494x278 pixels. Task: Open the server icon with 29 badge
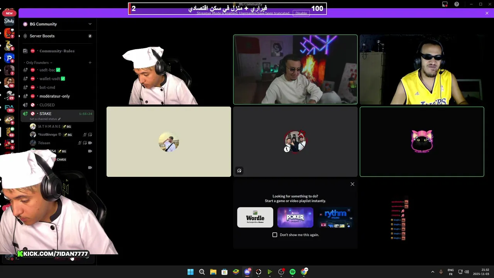pos(9,95)
